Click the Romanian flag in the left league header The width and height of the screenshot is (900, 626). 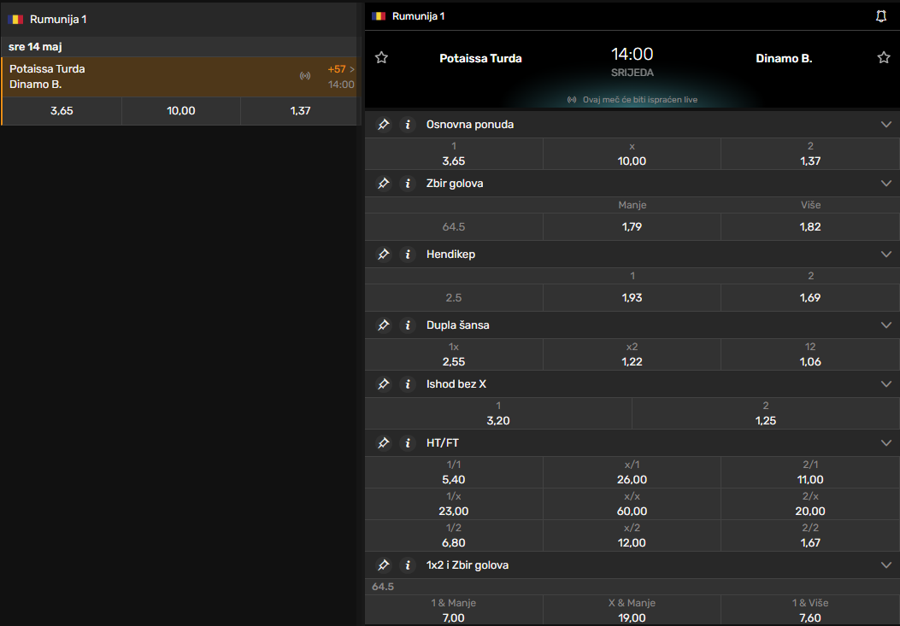[x=16, y=20]
